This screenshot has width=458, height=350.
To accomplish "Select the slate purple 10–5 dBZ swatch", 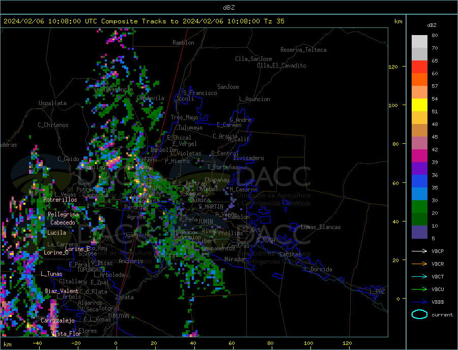I will pos(419,232).
